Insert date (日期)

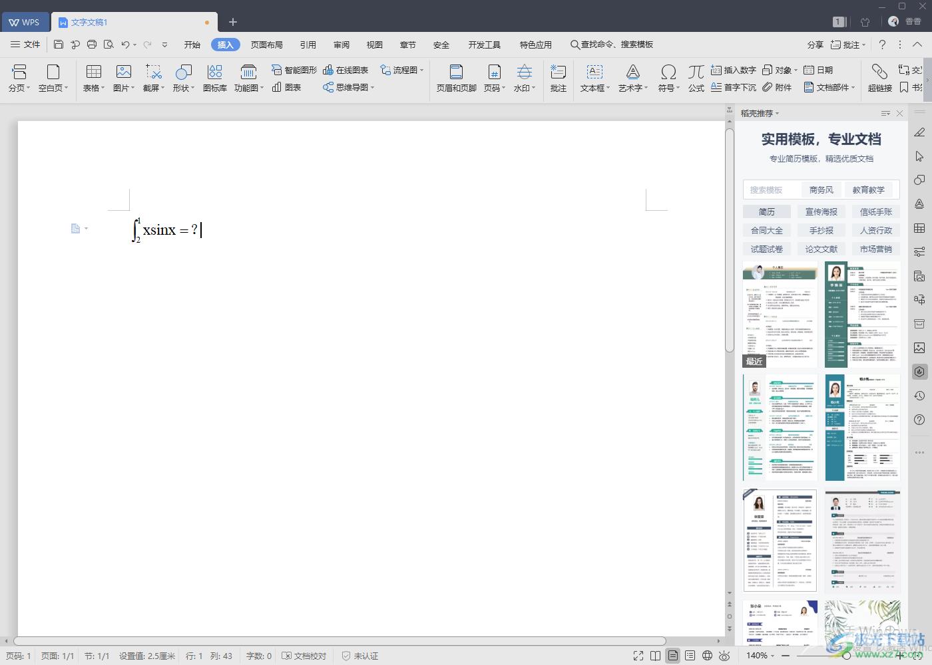click(818, 70)
